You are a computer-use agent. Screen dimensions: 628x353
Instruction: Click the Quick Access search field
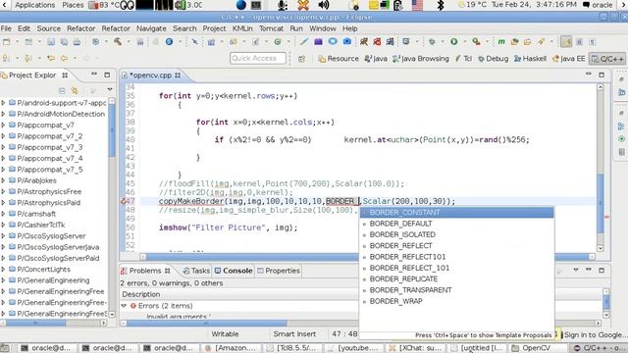tap(258, 59)
